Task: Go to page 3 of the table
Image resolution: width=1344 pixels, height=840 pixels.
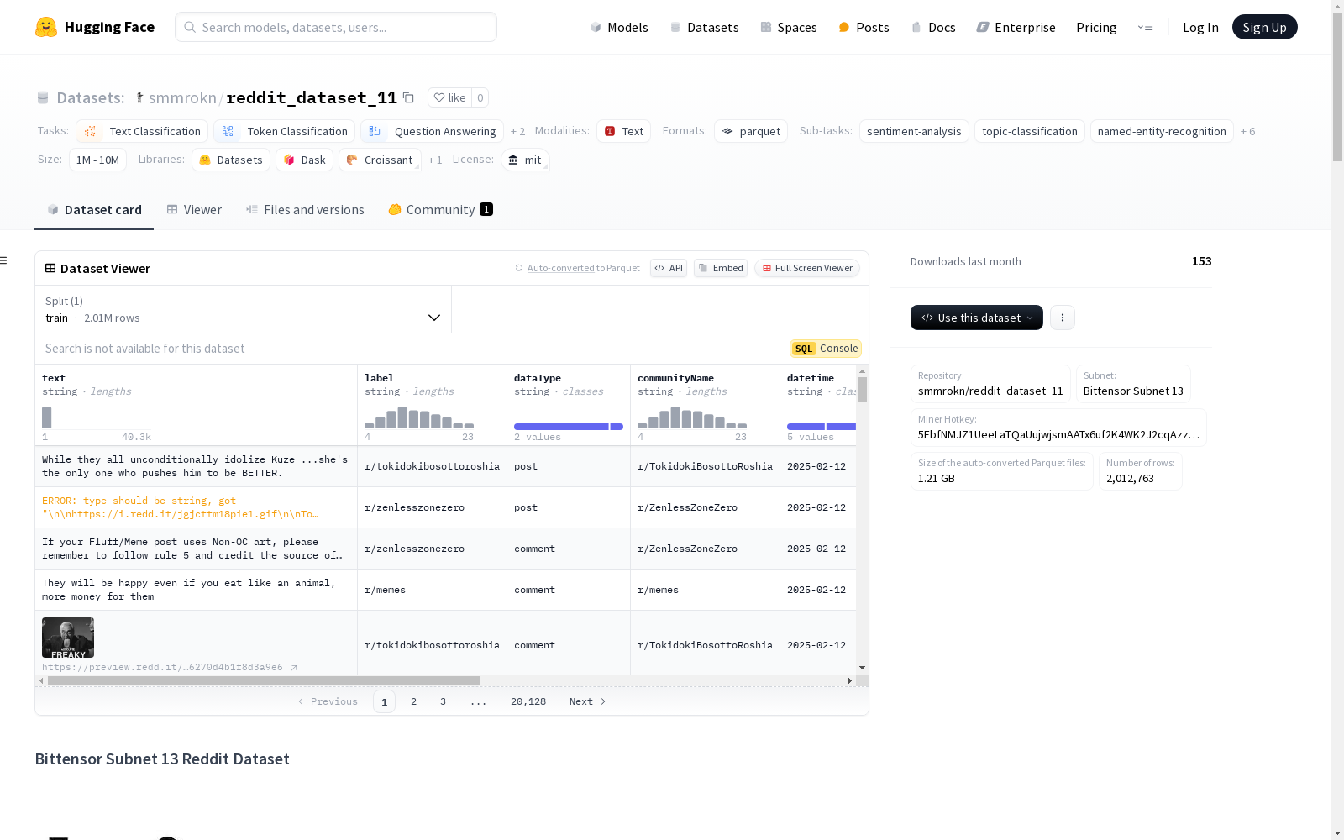Action: (443, 701)
